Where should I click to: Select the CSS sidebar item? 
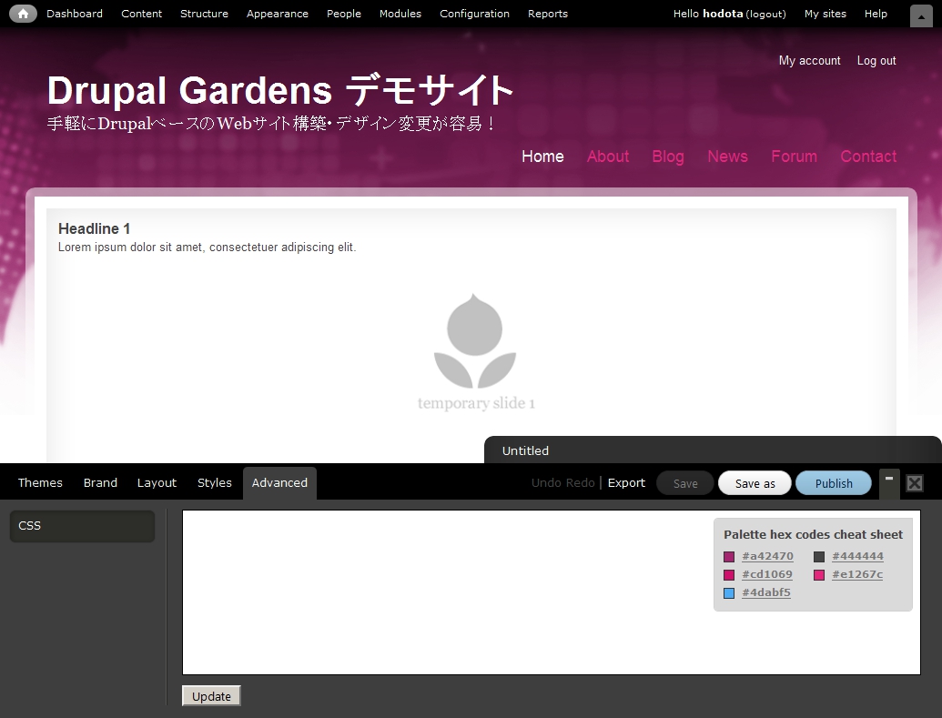(x=82, y=526)
